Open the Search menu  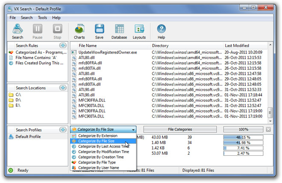[x=26, y=18]
